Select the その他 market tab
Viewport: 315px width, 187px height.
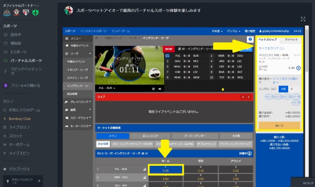tap(236, 136)
